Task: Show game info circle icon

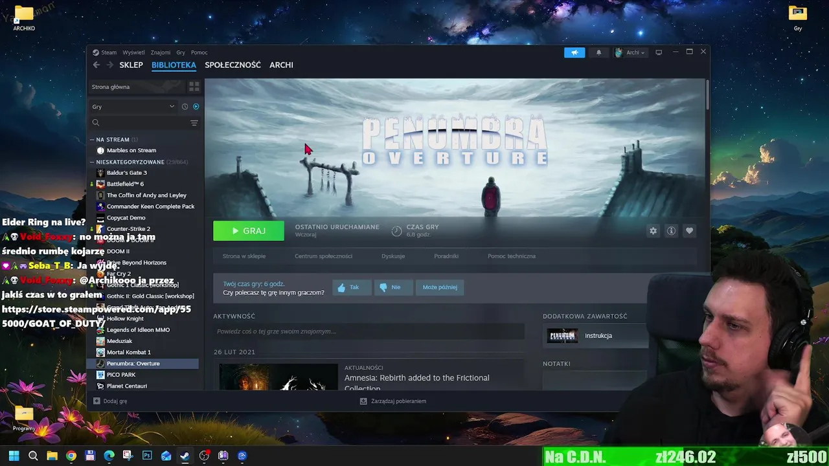Action: pyautogui.click(x=671, y=231)
